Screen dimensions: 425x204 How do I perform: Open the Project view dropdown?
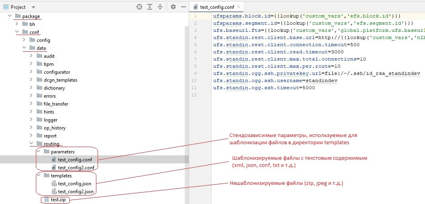point(33,7)
